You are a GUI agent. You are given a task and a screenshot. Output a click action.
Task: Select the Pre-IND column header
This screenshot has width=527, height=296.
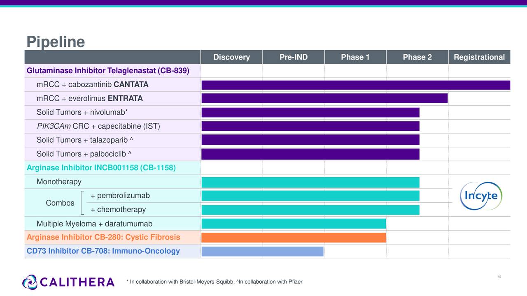[294, 57]
